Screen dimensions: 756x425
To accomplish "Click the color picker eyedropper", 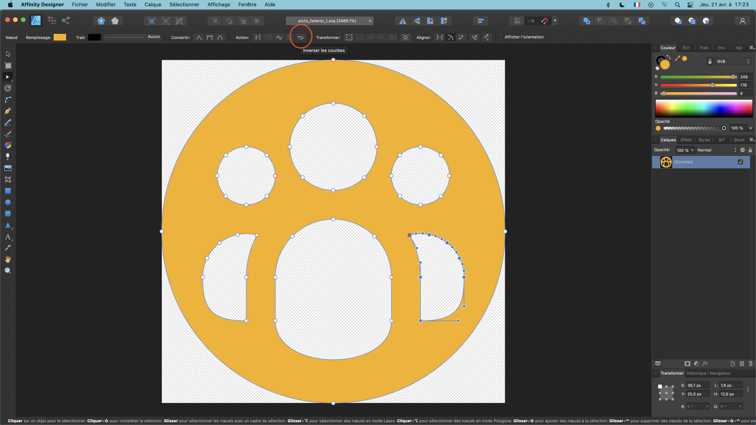I will click(x=677, y=58).
